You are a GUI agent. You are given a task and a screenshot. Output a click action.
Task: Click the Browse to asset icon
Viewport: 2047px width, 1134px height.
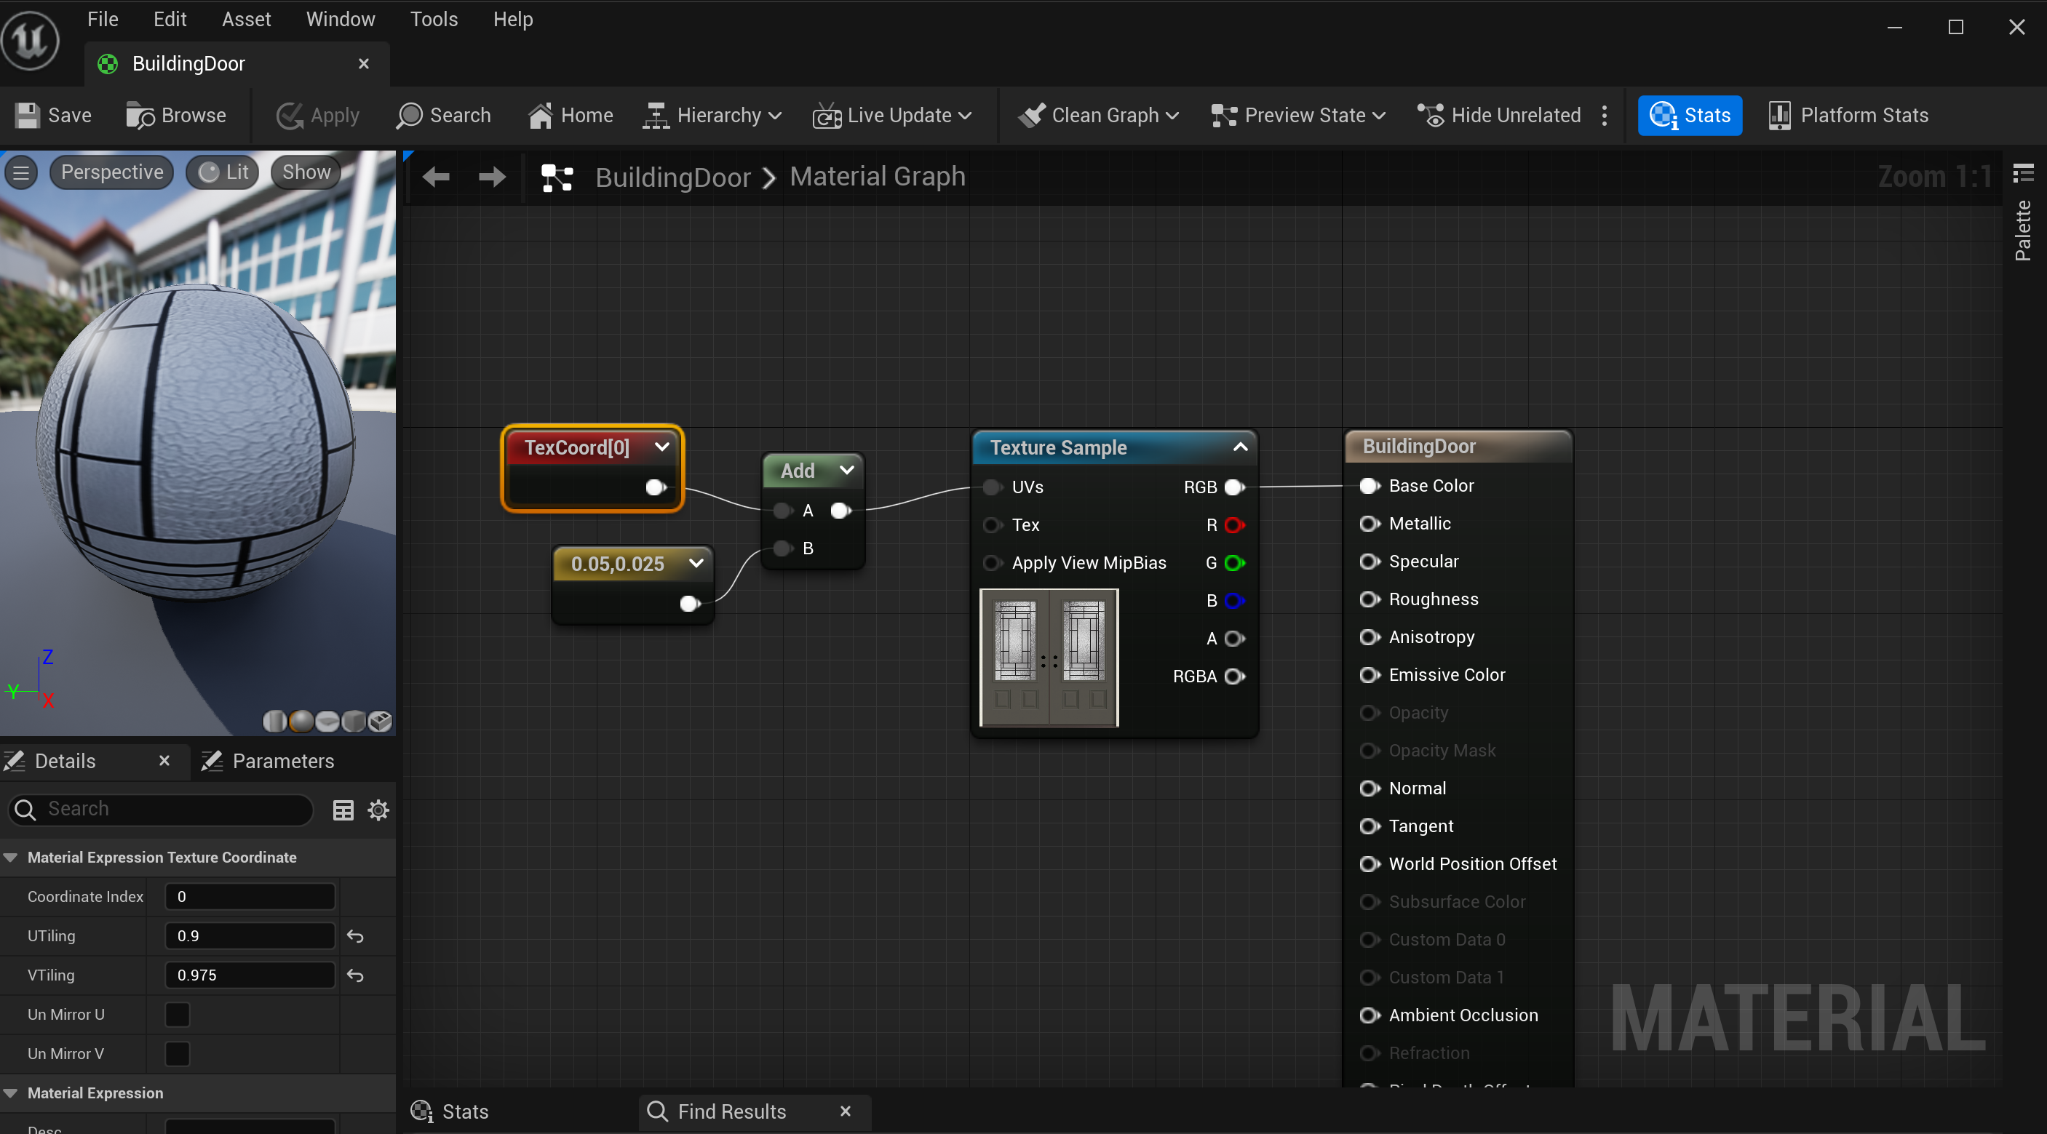pos(140,115)
